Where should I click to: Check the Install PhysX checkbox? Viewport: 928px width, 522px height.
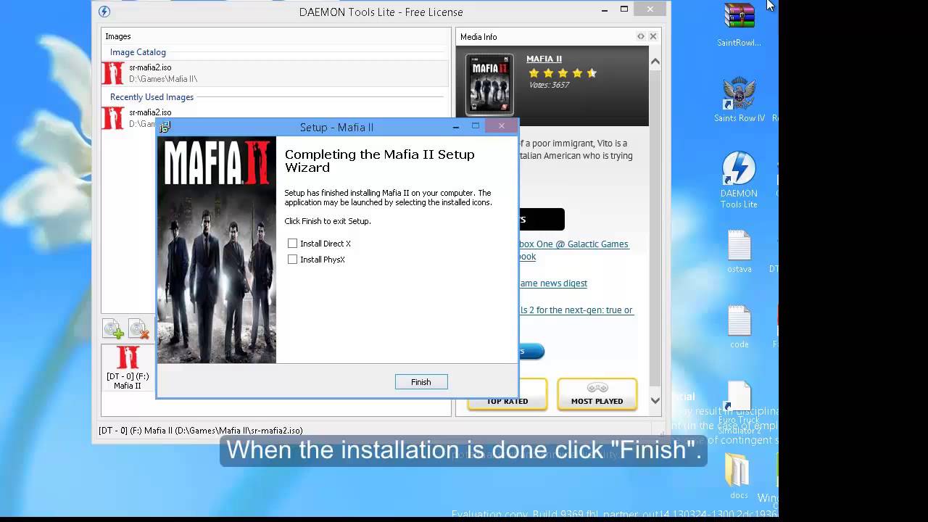pyautogui.click(x=292, y=260)
